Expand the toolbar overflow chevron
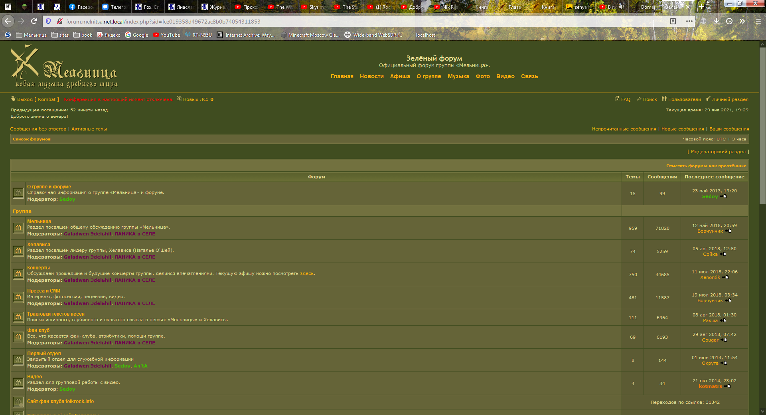 [x=742, y=21]
